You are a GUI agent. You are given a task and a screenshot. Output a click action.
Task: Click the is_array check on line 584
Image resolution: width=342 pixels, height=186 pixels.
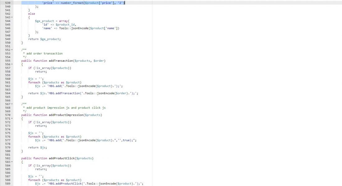tap(49, 165)
